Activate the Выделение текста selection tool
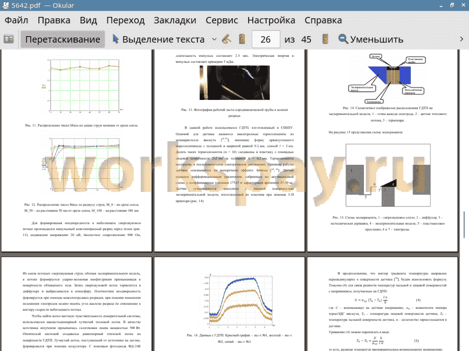469x351 pixels. pyautogui.click(x=159, y=39)
